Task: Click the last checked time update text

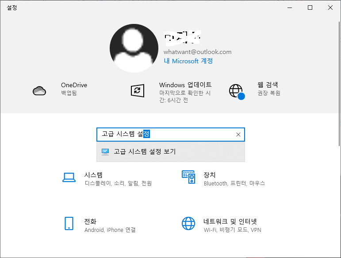Action: [185, 96]
